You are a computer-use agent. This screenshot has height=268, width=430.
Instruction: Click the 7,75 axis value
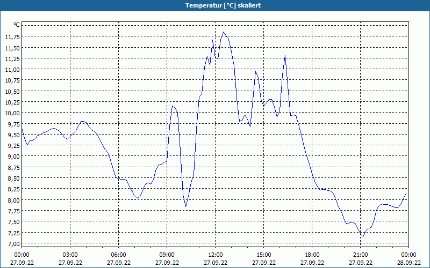point(13,211)
